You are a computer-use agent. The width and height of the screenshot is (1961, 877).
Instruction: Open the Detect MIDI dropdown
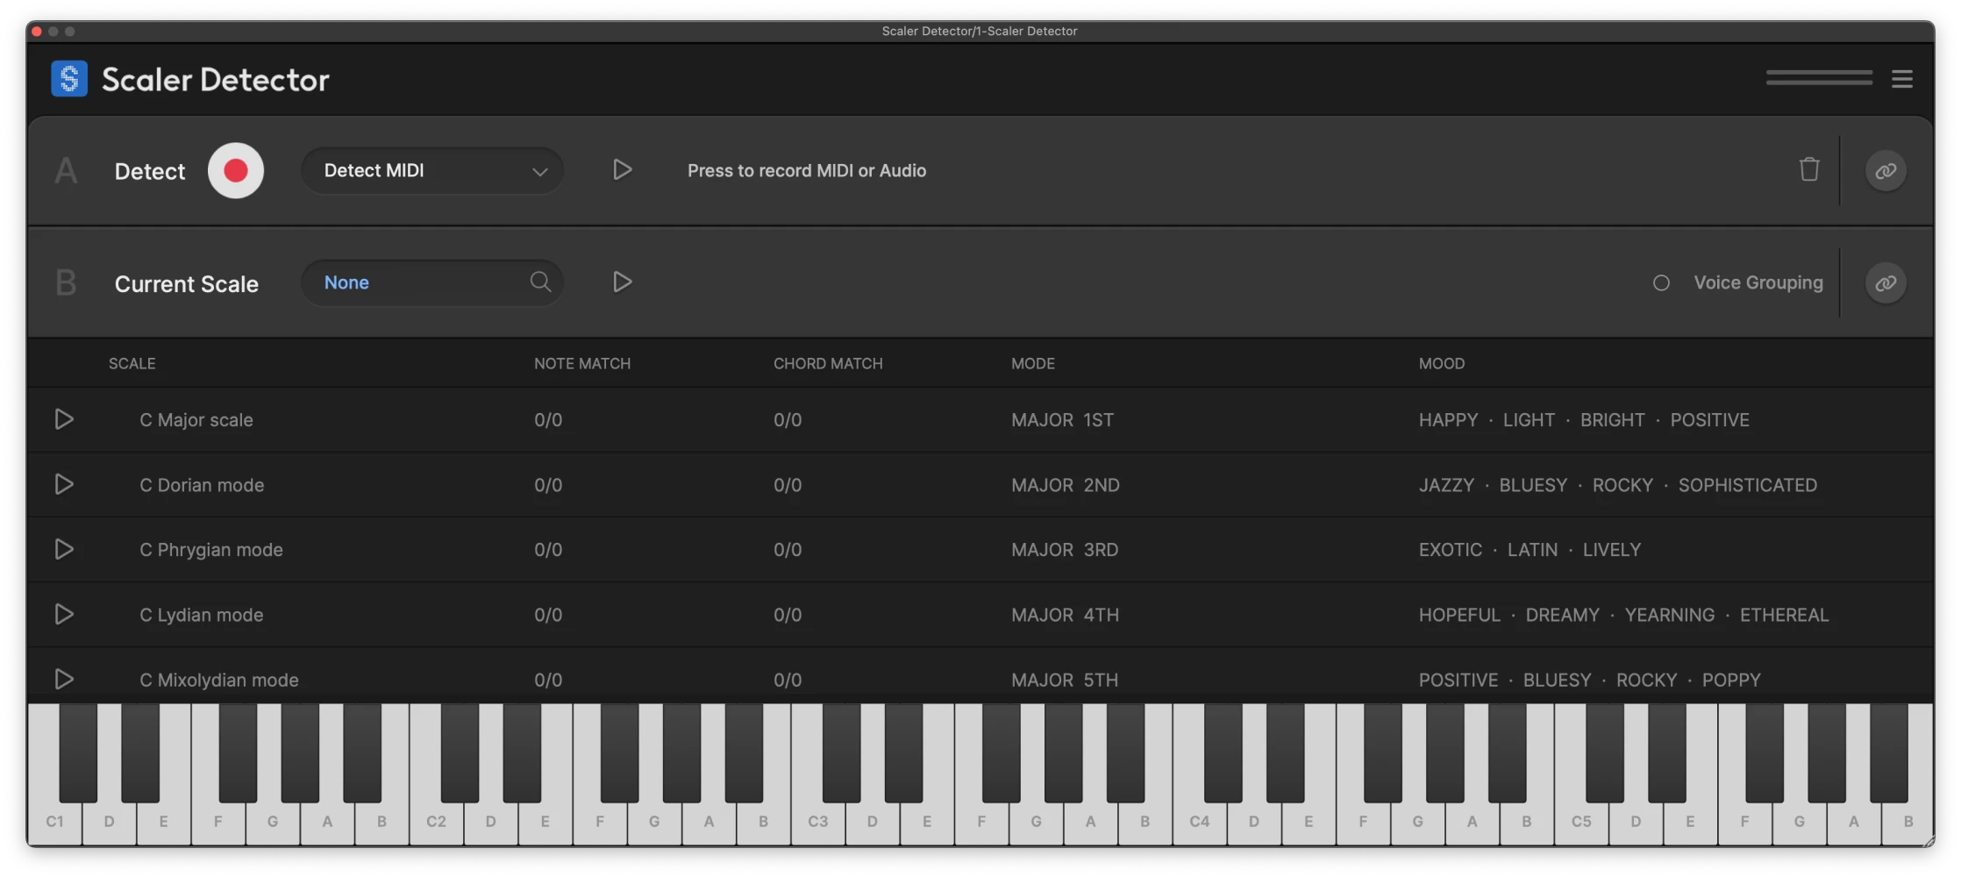(x=431, y=170)
